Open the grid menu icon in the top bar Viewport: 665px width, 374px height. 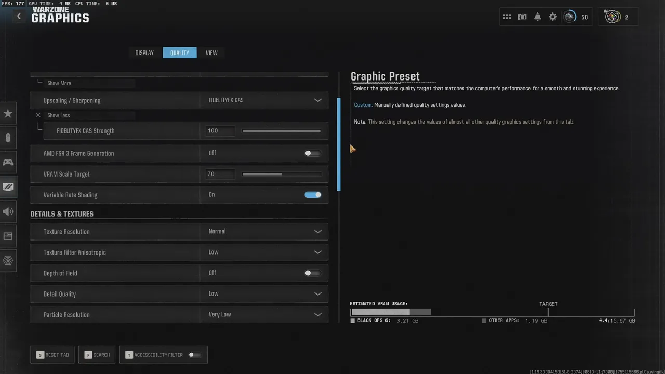[507, 17]
